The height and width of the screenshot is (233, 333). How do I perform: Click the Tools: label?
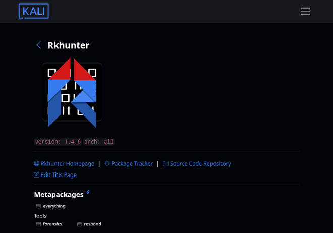(41, 216)
